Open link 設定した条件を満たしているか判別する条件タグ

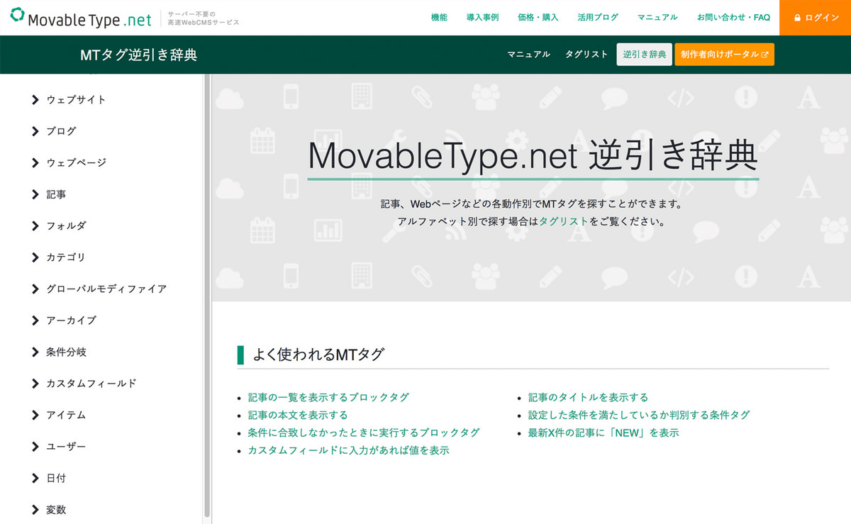[x=639, y=415]
